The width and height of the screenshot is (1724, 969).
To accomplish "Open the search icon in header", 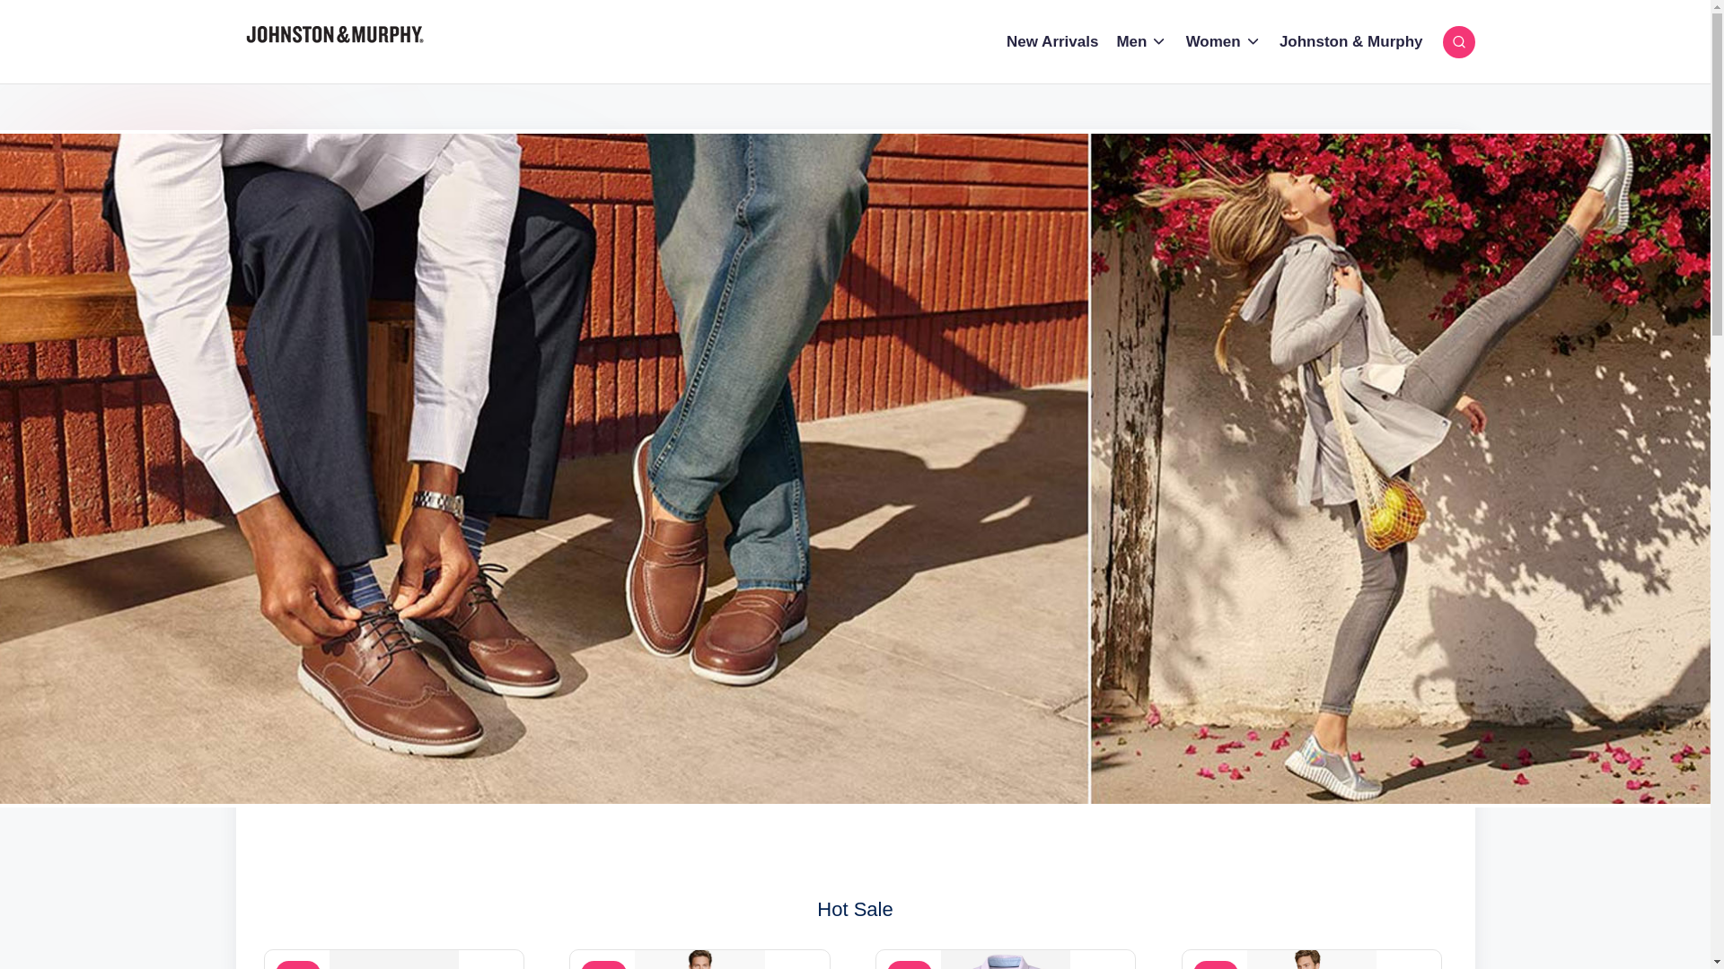I will 1458,42.
